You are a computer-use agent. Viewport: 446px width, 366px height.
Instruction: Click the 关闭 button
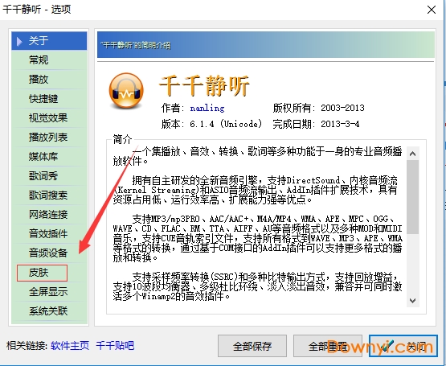pyautogui.click(x=403, y=346)
